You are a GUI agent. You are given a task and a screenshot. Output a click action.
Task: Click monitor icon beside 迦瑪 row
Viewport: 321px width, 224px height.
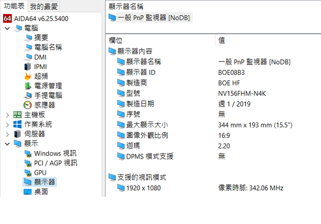pos(121,146)
